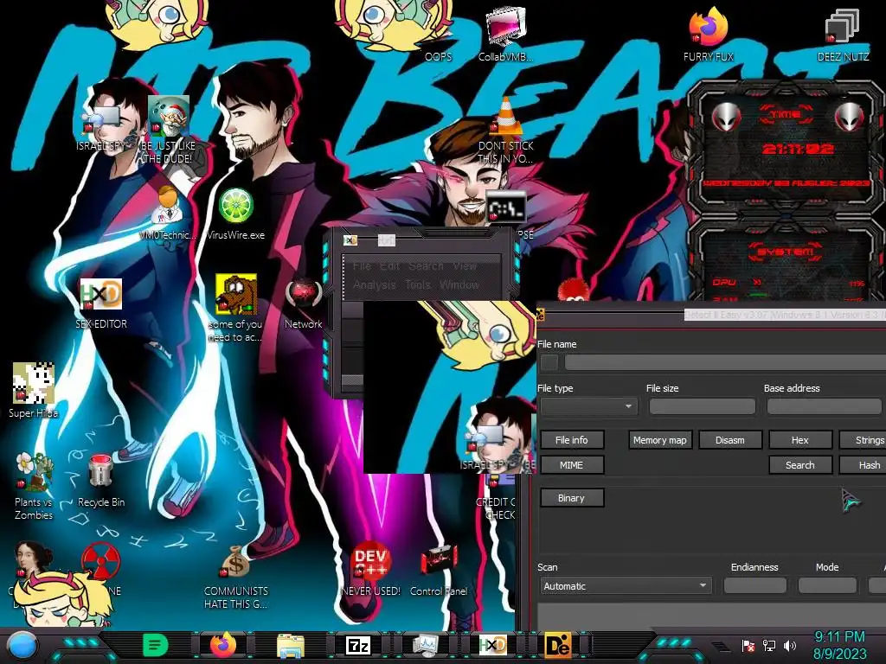This screenshot has height=664, width=886.
Task: Click the Search button in Detect It Easy
Action: pos(800,465)
